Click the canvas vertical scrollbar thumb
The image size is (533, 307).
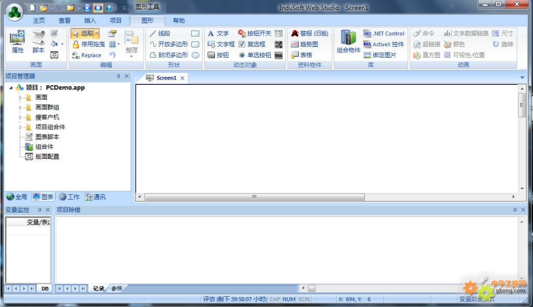[x=522, y=105]
